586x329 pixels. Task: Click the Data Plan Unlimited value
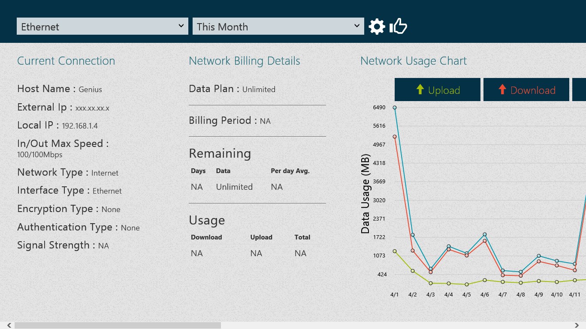pos(259,90)
